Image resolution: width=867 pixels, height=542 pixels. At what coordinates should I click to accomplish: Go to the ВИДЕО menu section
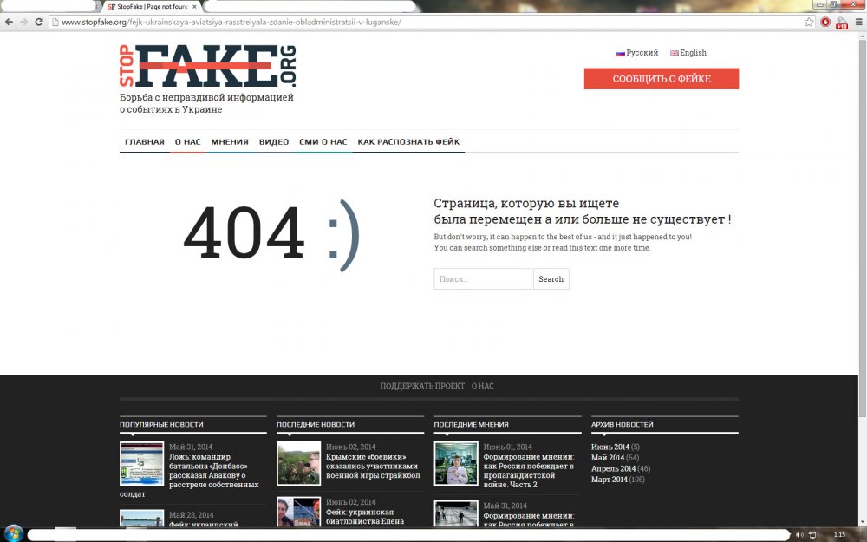[x=274, y=142]
